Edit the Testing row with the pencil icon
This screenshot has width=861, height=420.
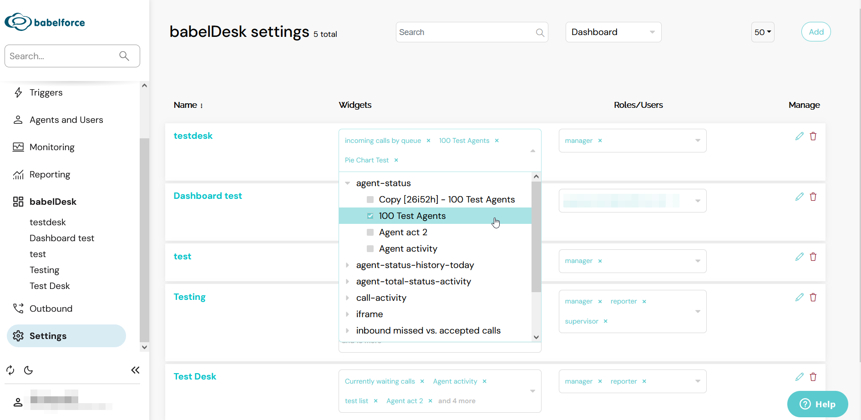(799, 297)
